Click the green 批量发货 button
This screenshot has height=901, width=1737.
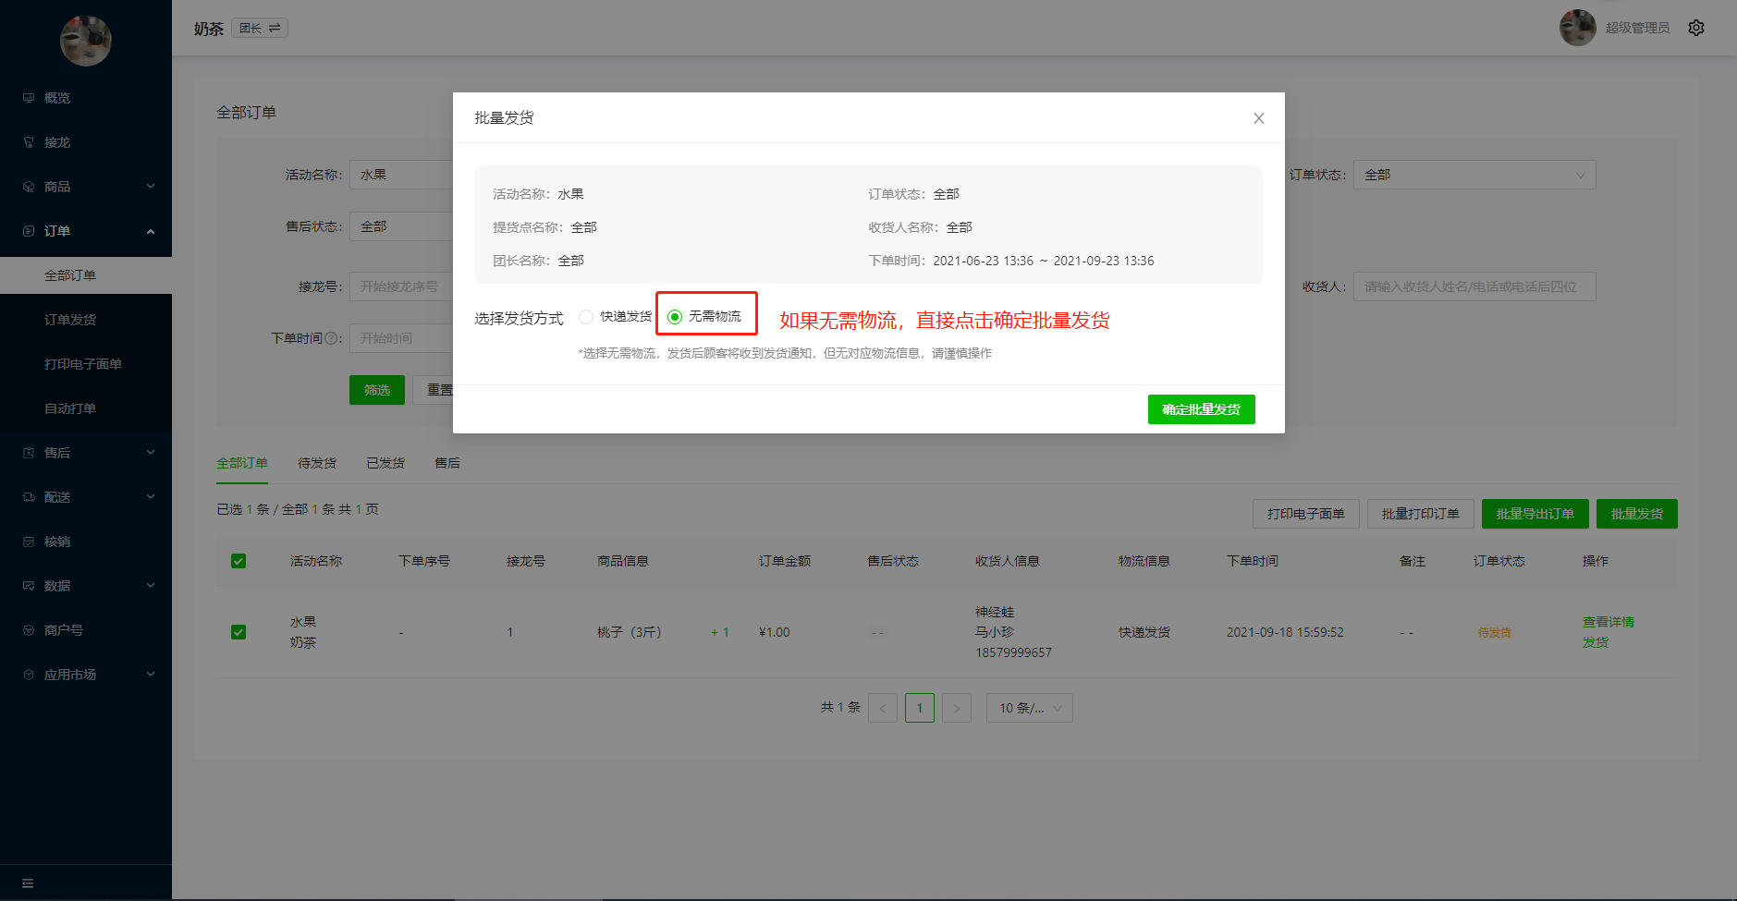pyautogui.click(x=1637, y=514)
